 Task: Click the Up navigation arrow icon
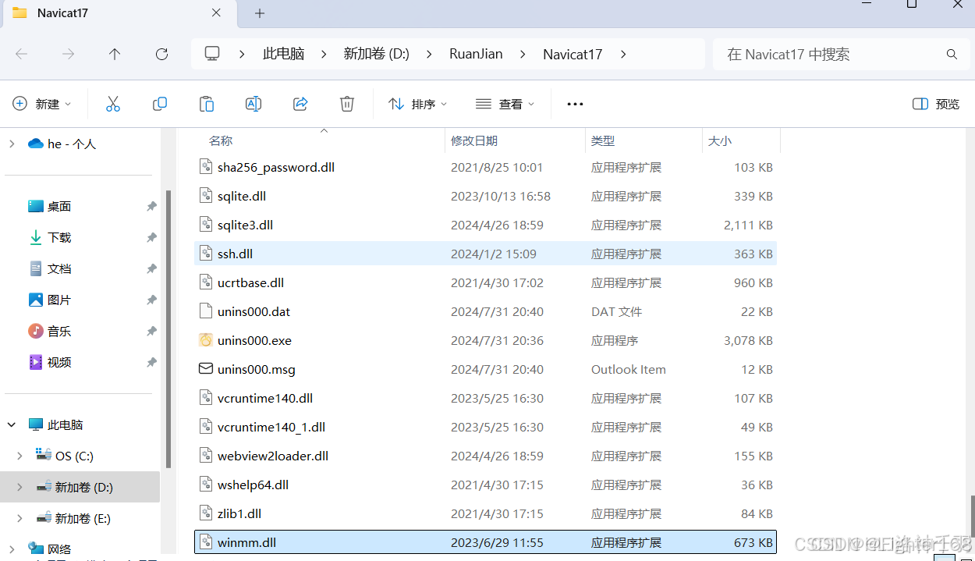(x=114, y=54)
